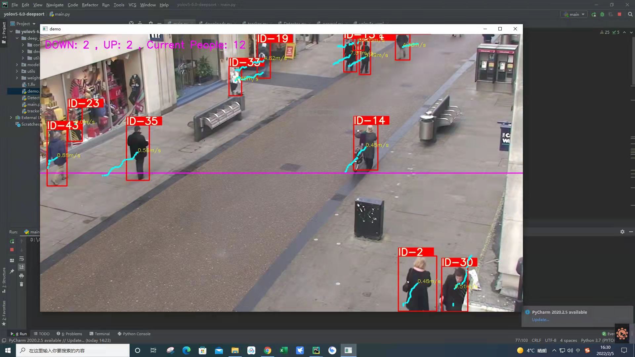
Task: Hide the Run tool window
Action: 631,232
